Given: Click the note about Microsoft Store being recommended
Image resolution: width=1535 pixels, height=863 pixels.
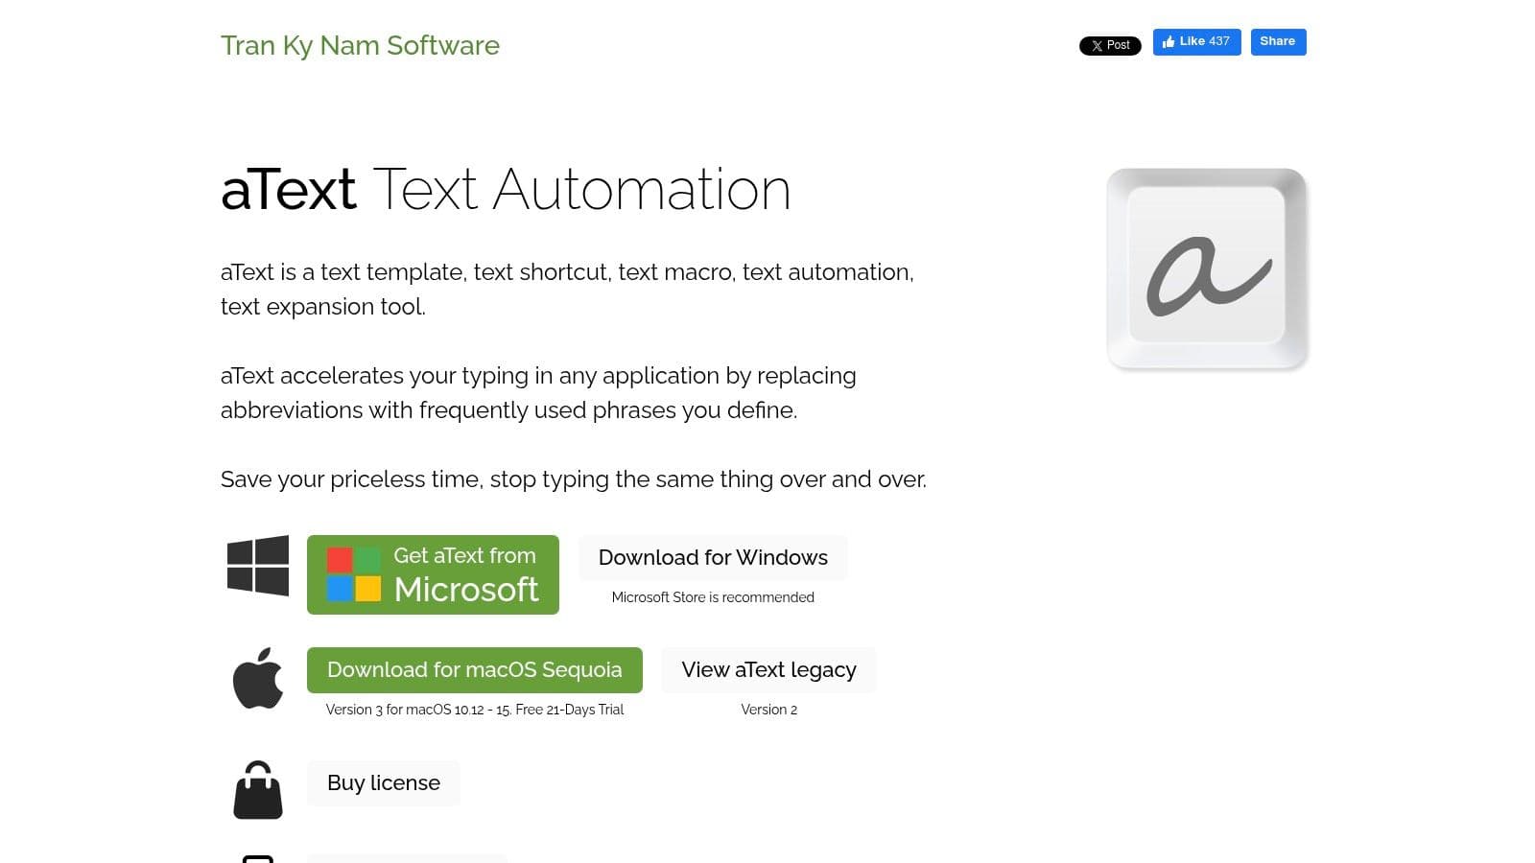Looking at the screenshot, I should click(713, 597).
